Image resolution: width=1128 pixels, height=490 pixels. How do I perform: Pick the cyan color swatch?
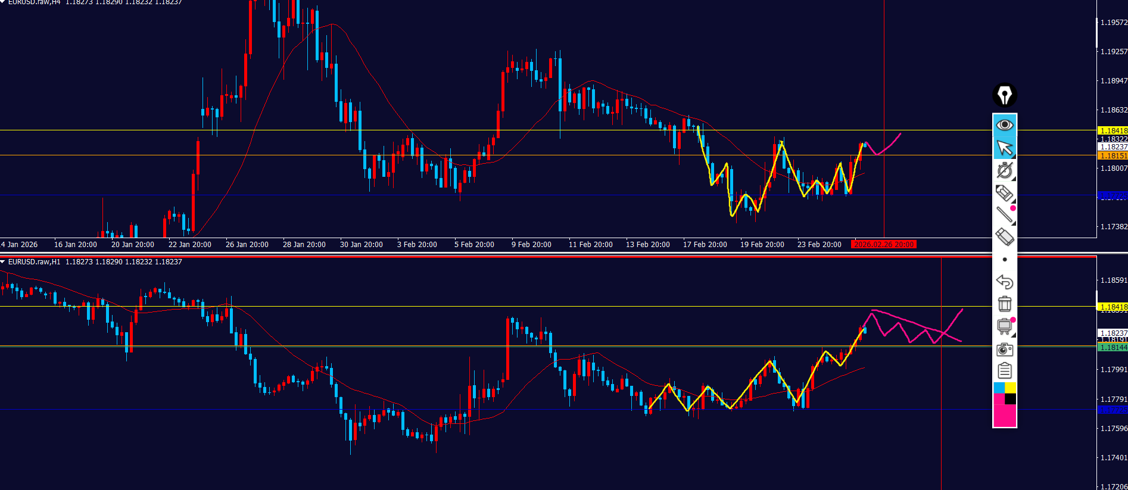pos(999,388)
